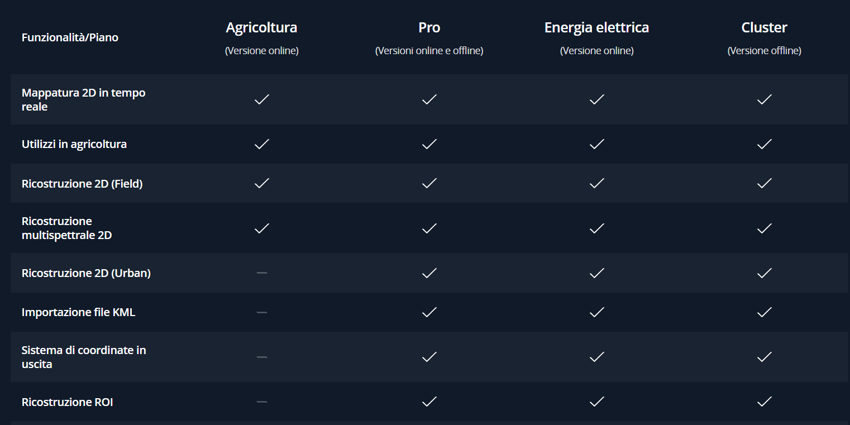
Task: Click Energia elettrica checkmark for Sistema di coordinate
Action: (x=596, y=357)
